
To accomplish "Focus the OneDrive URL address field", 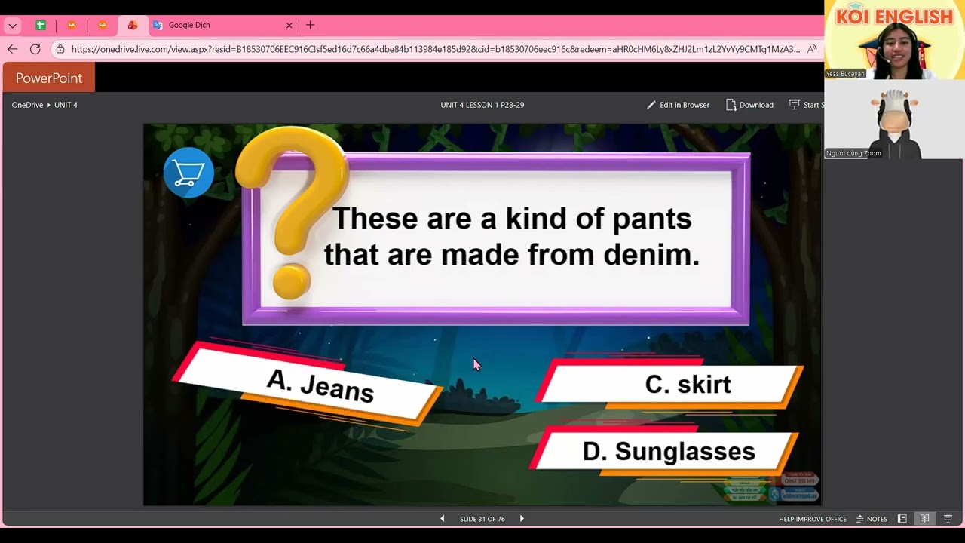I will pos(436,49).
